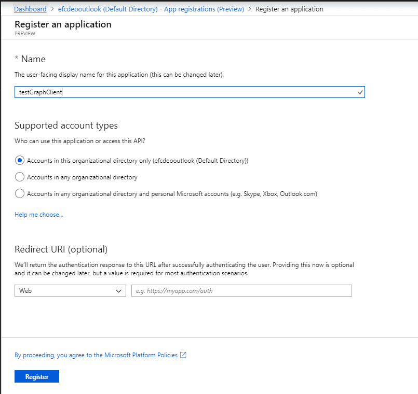Click the external link icon beside Platform Policies
Screen dimensions: 418x394
[183, 355]
